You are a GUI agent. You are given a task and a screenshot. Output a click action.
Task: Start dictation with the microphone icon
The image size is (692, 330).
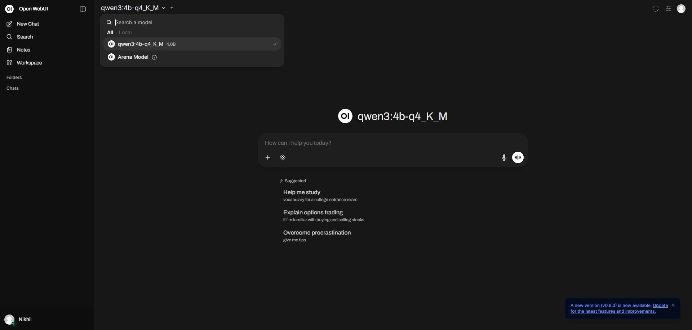pos(504,157)
